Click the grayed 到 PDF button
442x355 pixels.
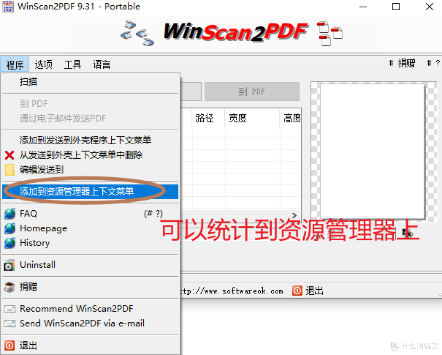[x=252, y=91]
